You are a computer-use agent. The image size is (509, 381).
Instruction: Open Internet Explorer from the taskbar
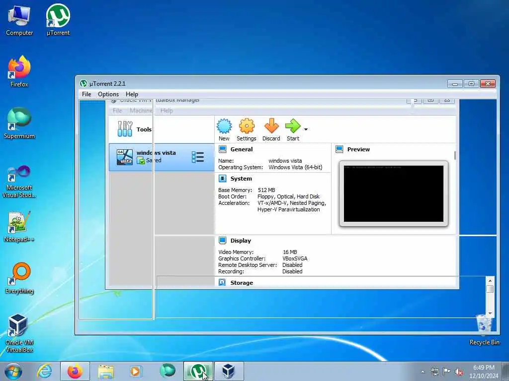(44, 371)
